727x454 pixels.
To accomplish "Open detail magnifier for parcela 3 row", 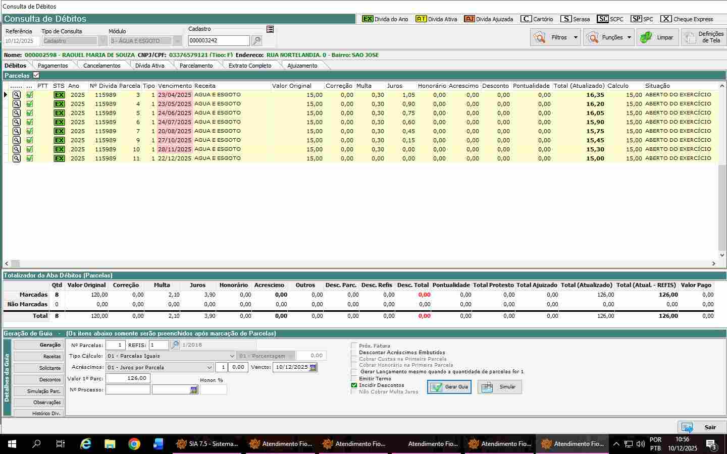I will pyautogui.click(x=17, y=95).
